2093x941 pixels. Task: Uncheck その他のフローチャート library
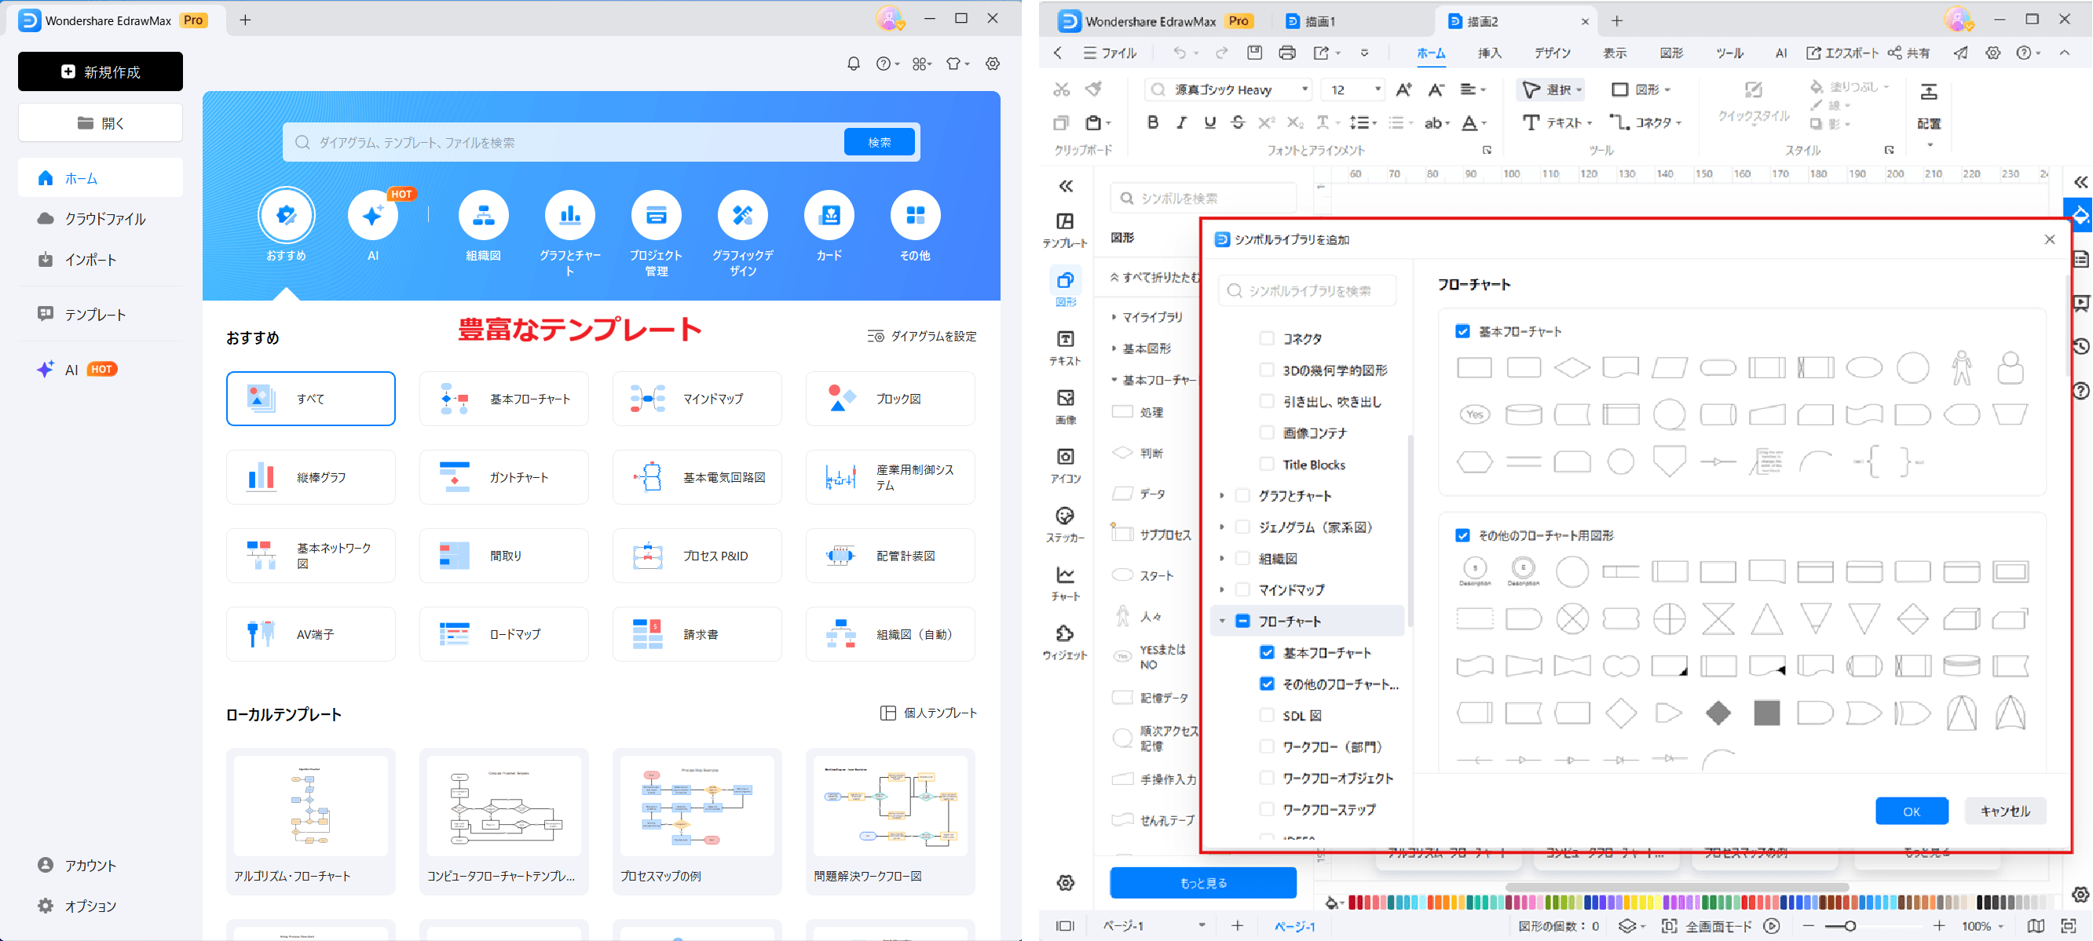[1267, 684]
